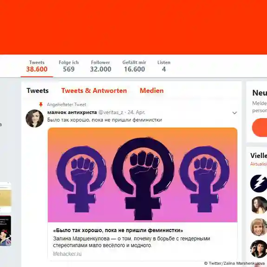The height and width of the screenshot is (267, 267).
Task: Open Gefällt mir 16.600 likes
Action: click(134, 66)
